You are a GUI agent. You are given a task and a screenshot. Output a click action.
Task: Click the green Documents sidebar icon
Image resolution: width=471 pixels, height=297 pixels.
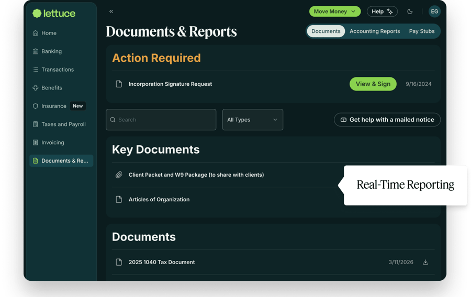36,161
